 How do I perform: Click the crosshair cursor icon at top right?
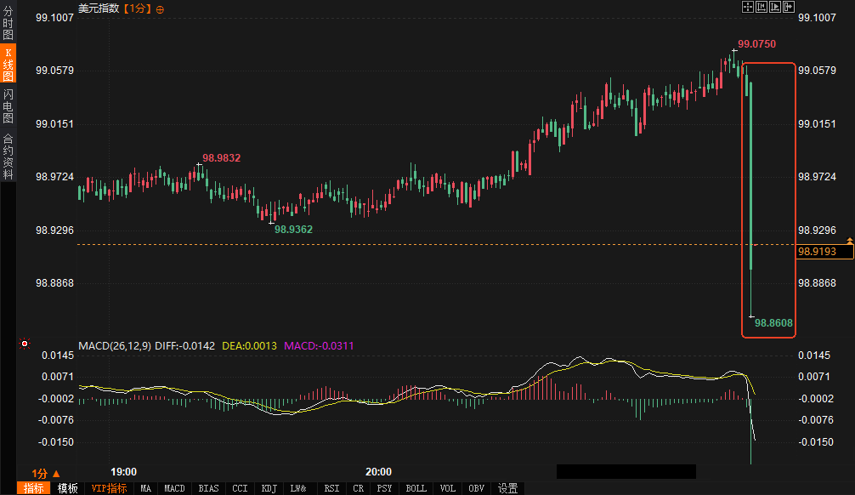point(748,7)
